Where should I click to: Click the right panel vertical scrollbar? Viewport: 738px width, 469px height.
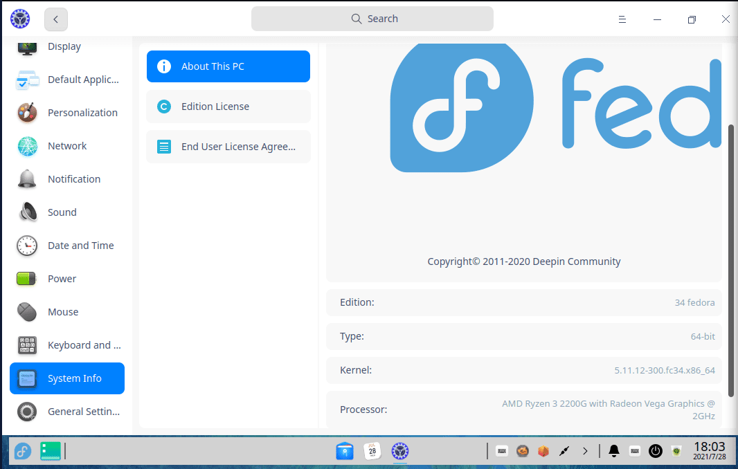730,261
